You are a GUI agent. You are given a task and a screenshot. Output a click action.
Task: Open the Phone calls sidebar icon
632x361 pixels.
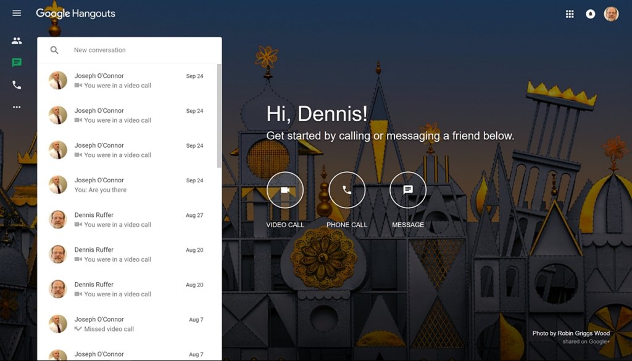[17, 85]
